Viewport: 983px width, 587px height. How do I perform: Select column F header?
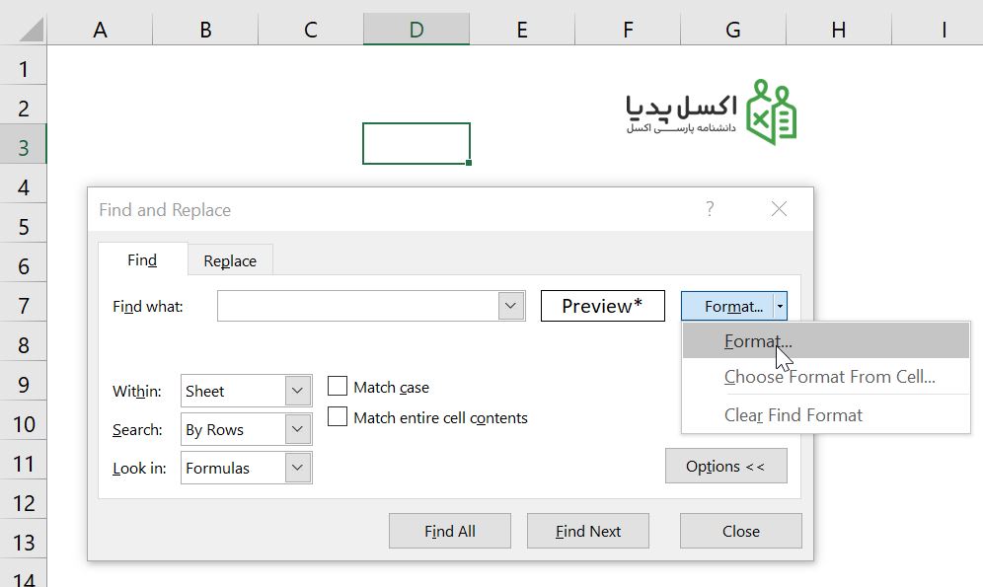click(x=628, y=30)
